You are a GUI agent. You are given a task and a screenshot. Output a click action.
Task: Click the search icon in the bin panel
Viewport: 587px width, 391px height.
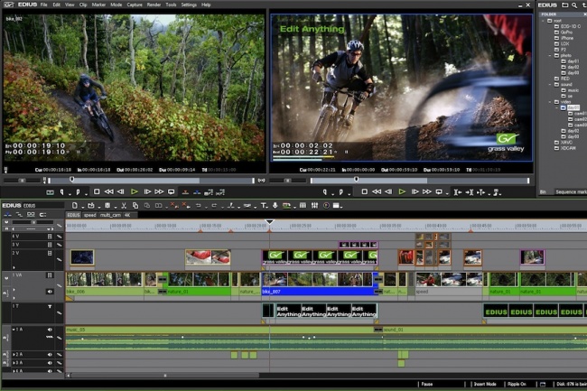(x=574, y=5)
